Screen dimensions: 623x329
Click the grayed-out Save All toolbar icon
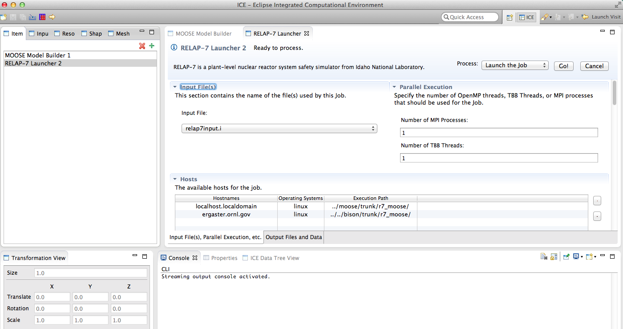click(x=23, y=17)
